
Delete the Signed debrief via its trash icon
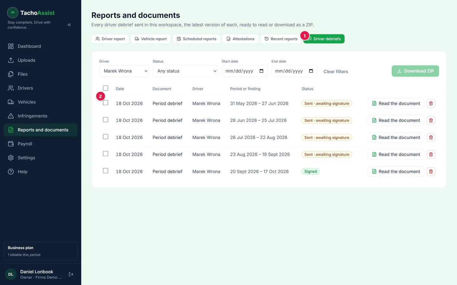[x=431, y=171]
